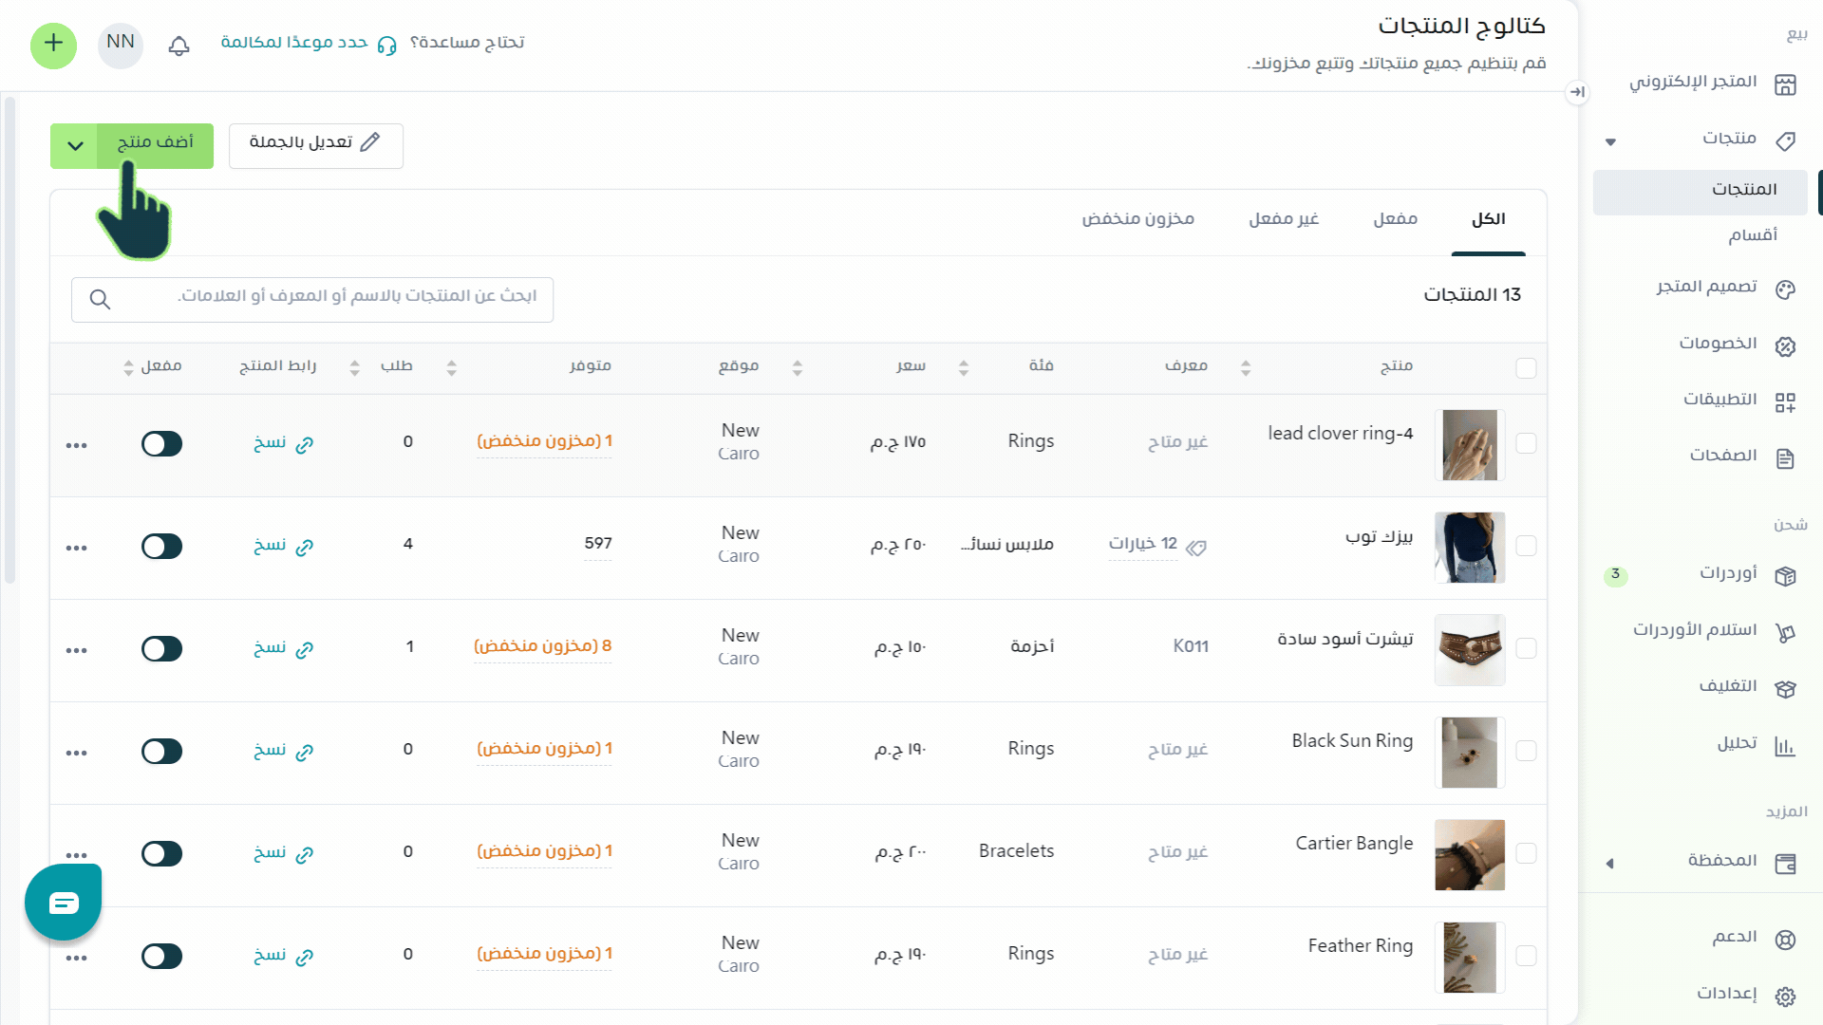Copy product link for Black Sun Ring
The image size is (1823, 1025).
(283, 751)
